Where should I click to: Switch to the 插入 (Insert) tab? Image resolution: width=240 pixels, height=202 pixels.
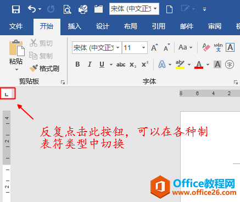coord(75,26)
